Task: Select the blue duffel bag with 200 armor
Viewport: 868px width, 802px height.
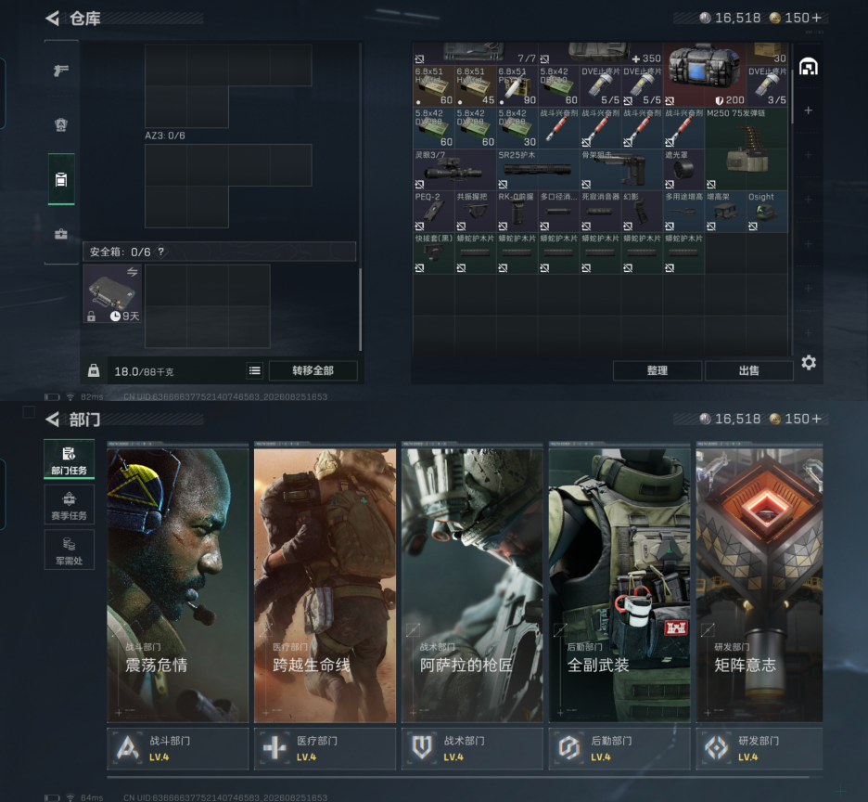Action: click(704, 75)
